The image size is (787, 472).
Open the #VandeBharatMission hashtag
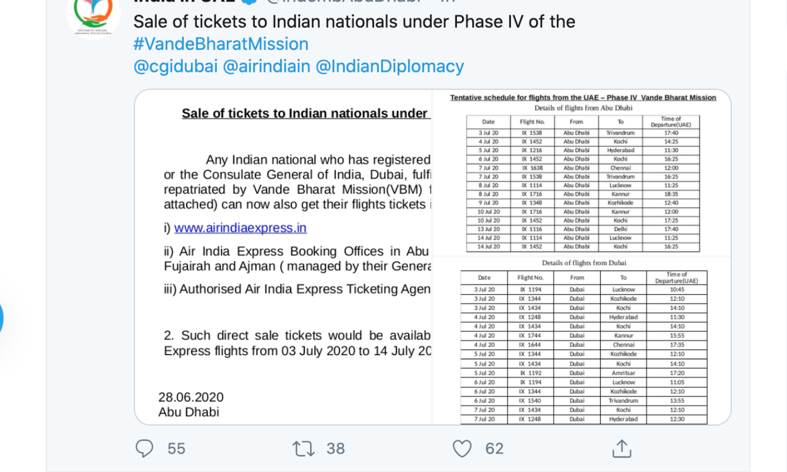pyautogui.click(x=221, y=44)
